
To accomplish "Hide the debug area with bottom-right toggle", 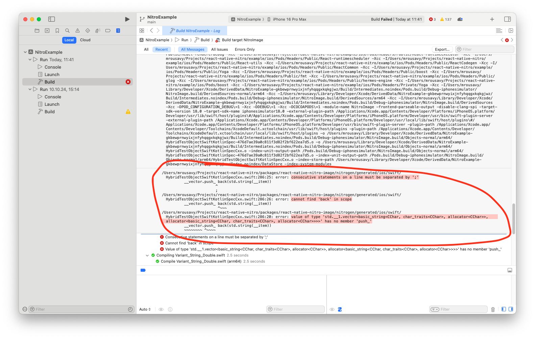I will [510, 270].
